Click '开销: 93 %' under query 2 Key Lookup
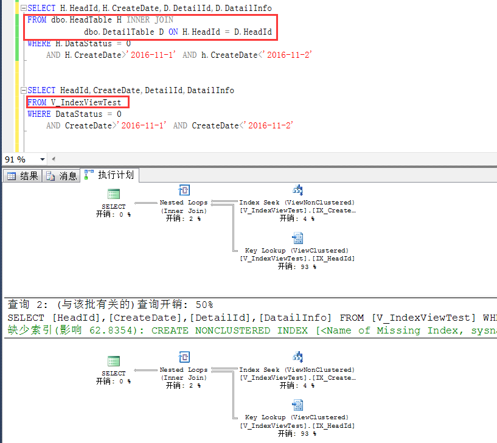 (297, 433)
